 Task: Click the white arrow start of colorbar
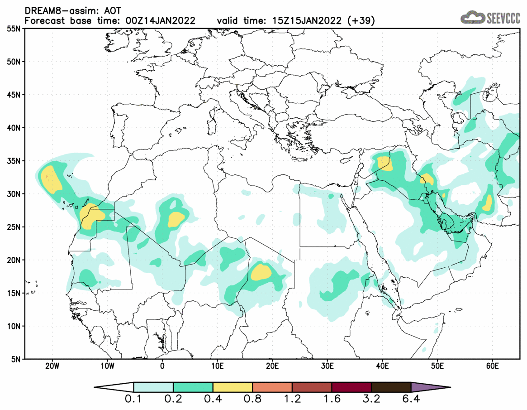pyautogui.click(x=114, y=387)
